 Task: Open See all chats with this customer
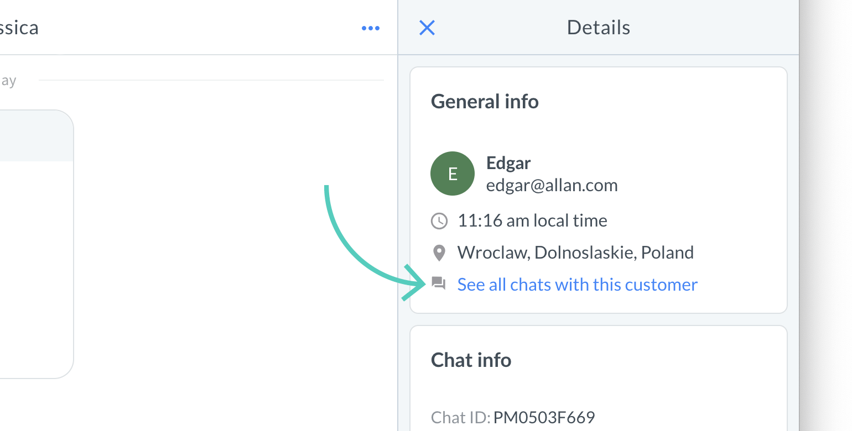tap(577, 285)
